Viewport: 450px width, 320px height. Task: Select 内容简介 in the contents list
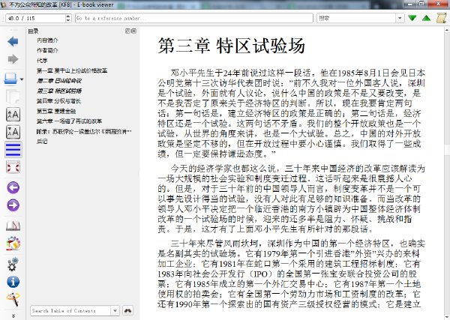pos(47,40)
